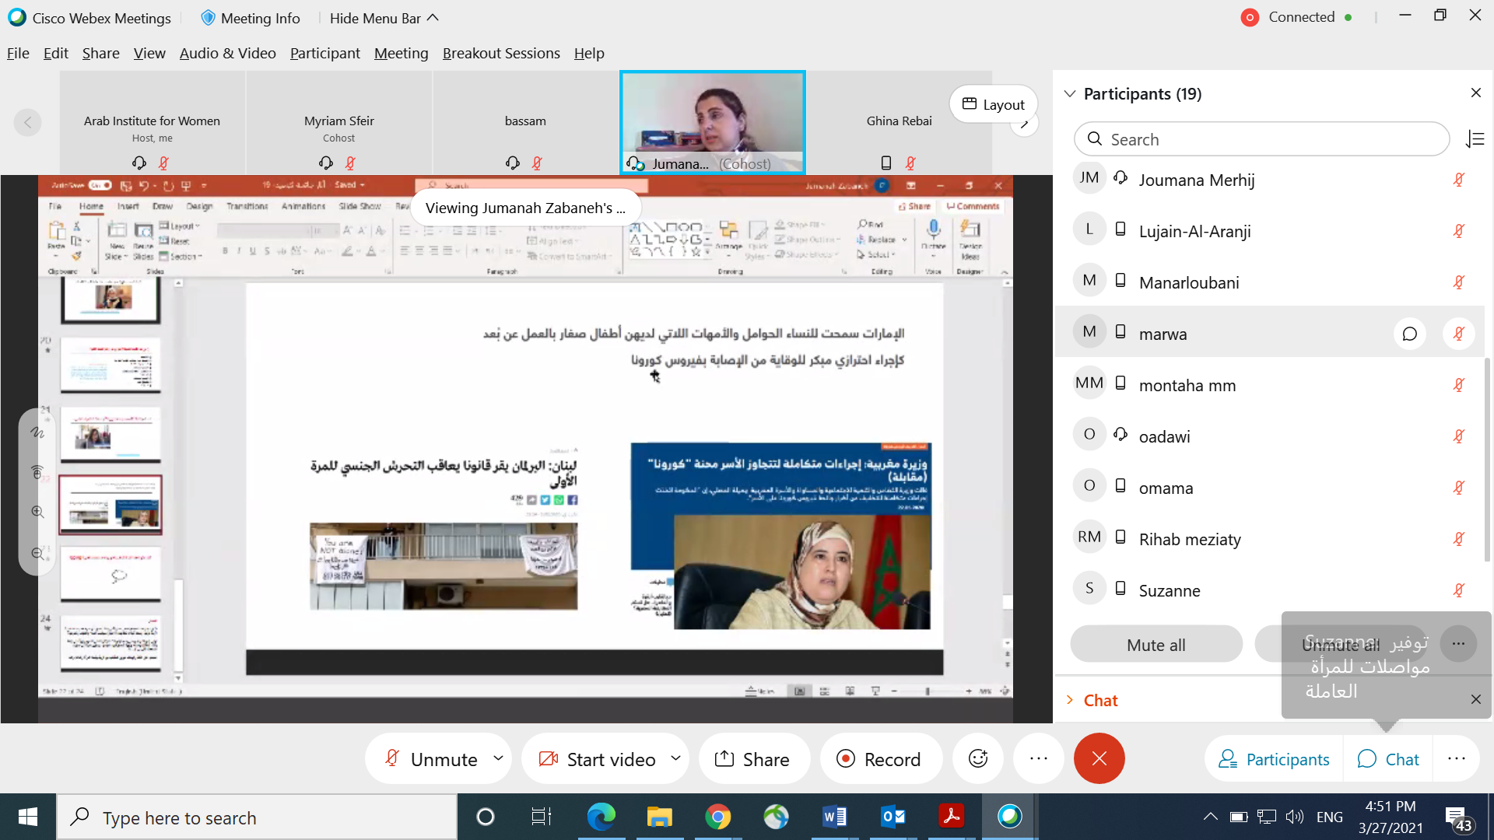Click the taskbar search box
The width and height of the screenshot is (1494, 840).
point(257,817)
